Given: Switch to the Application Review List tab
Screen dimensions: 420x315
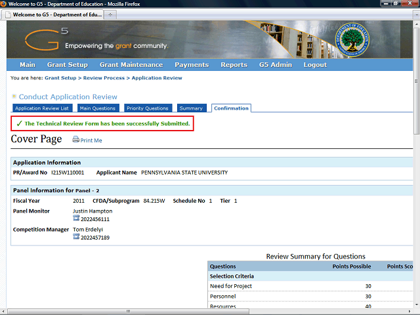Looking at the screenshot, I should pos(42,108).
